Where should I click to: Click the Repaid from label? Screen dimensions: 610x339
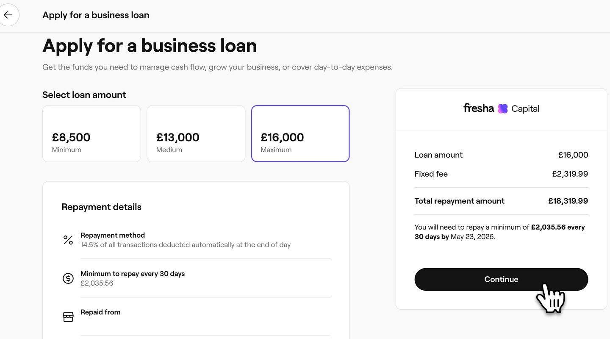100,312
